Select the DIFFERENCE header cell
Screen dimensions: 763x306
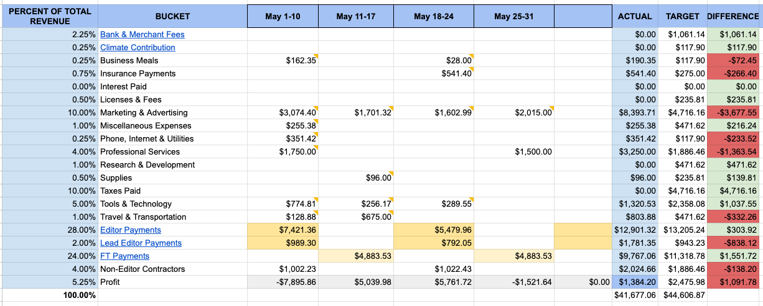coord(735,16)
